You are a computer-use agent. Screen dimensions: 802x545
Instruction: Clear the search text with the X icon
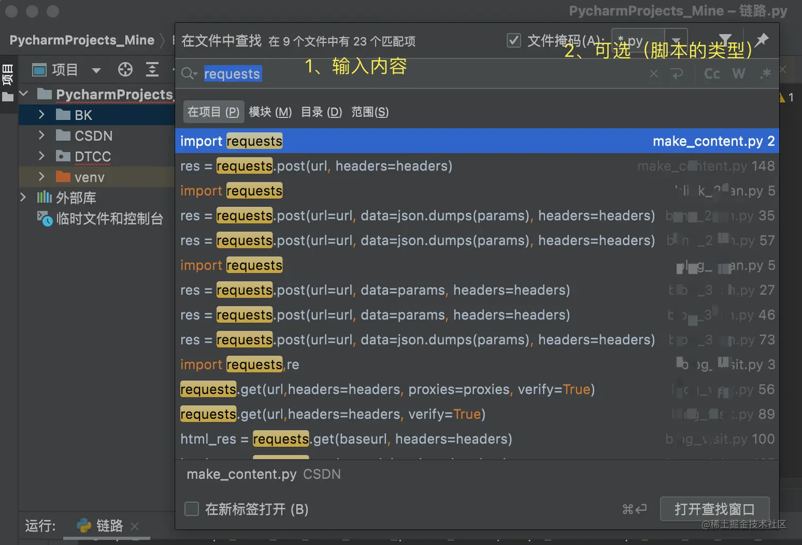(x=653, y=74)
